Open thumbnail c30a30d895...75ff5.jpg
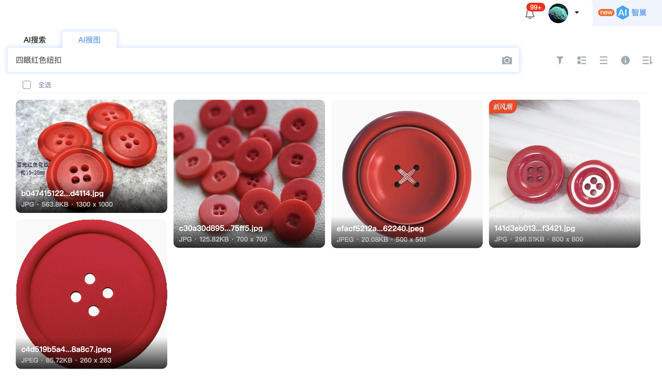Screen dimensions: 662x392 tap(249, 174)
